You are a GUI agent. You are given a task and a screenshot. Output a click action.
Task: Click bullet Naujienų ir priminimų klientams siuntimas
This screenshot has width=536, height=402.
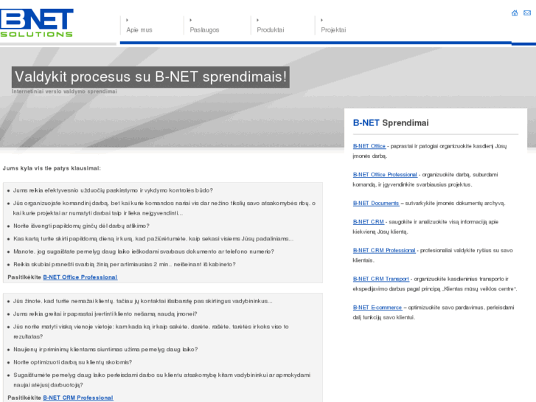pos(105,350)
